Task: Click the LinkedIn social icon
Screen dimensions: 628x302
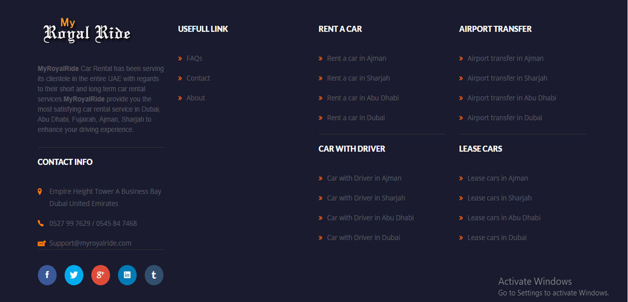Action: [x=127, y=275]
